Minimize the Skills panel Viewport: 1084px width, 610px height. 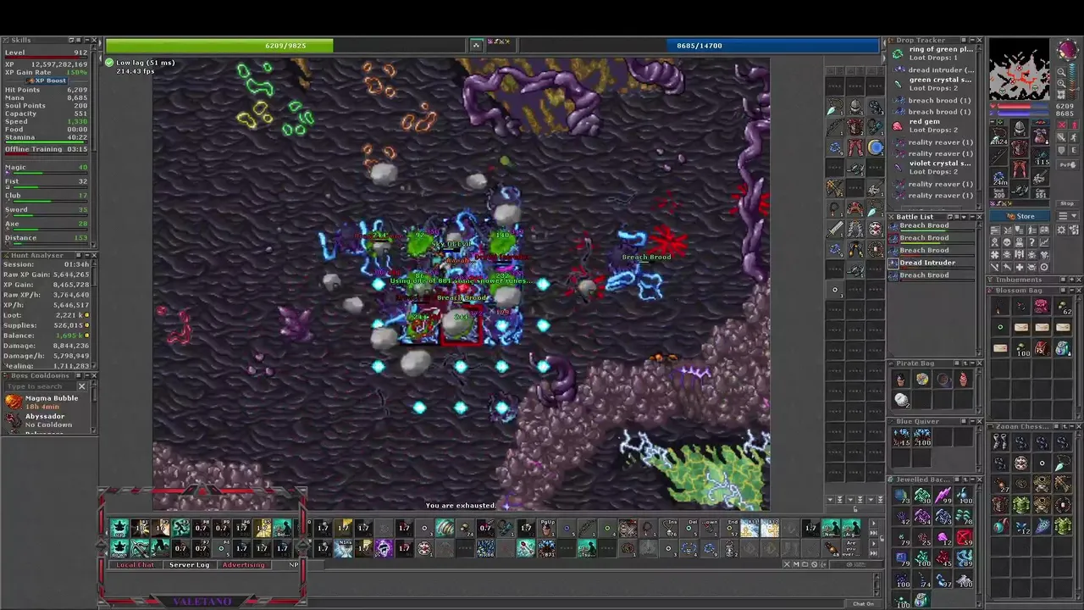[x=86, y=40]
